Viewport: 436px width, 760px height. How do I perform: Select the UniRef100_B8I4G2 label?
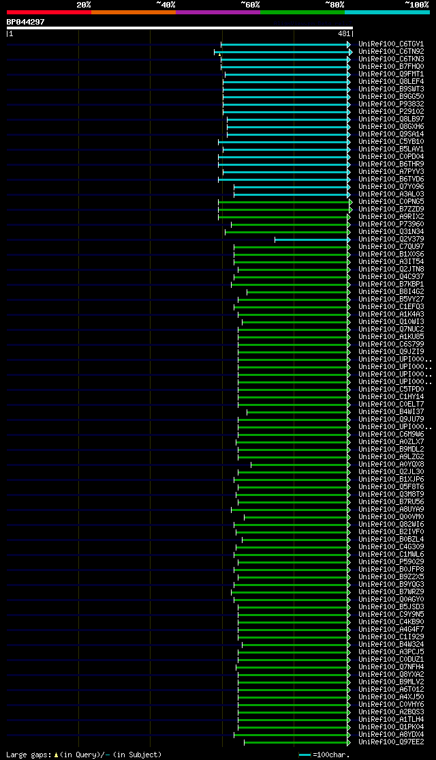pyautogui.click(x=391, y=292)
